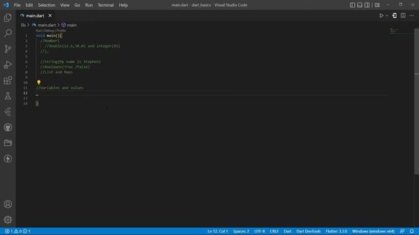Toggle the bottom panel layout
Viewport: 419px width, 235px height.
click(x=359, y=5)
